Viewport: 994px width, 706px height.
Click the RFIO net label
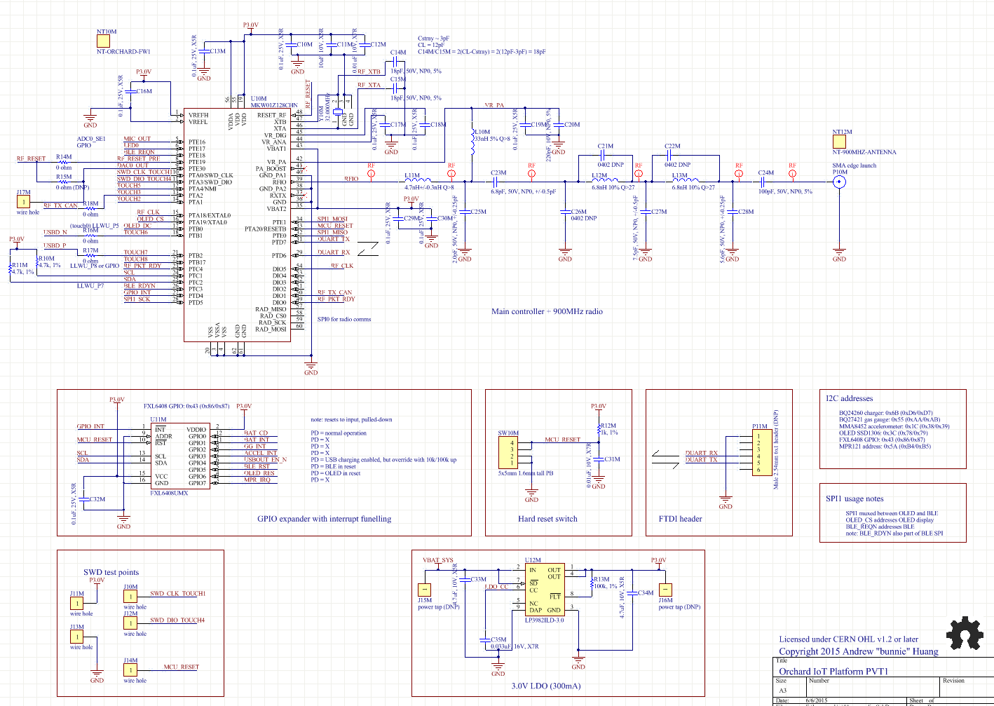351,179
